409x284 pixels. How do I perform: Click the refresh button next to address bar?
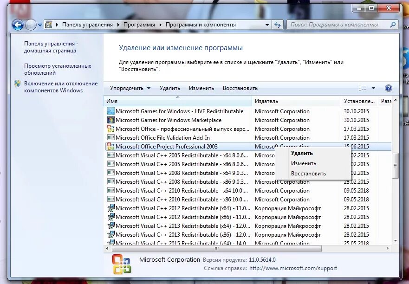278,25
